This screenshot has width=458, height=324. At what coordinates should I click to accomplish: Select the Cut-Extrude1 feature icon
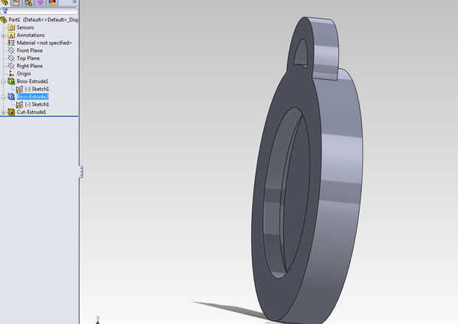click(x=11, y=112)
